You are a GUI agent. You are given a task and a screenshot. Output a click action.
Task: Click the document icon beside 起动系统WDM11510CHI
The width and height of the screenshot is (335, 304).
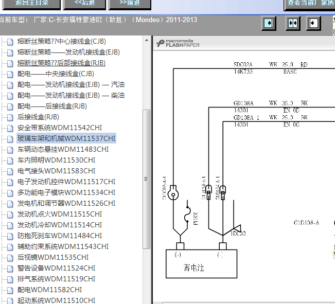(x=10, y=301)
